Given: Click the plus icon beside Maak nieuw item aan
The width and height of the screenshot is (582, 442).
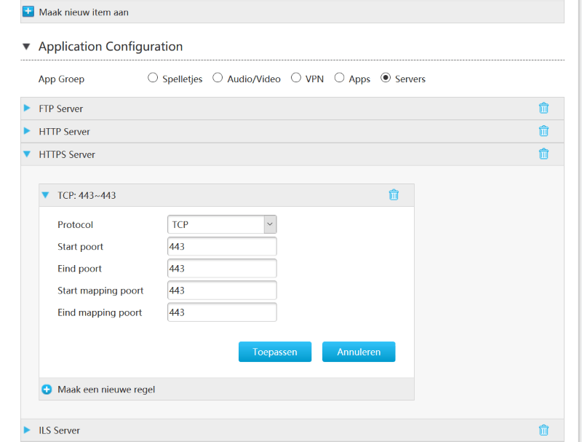Looking at the screenshot, I should 28,12.
